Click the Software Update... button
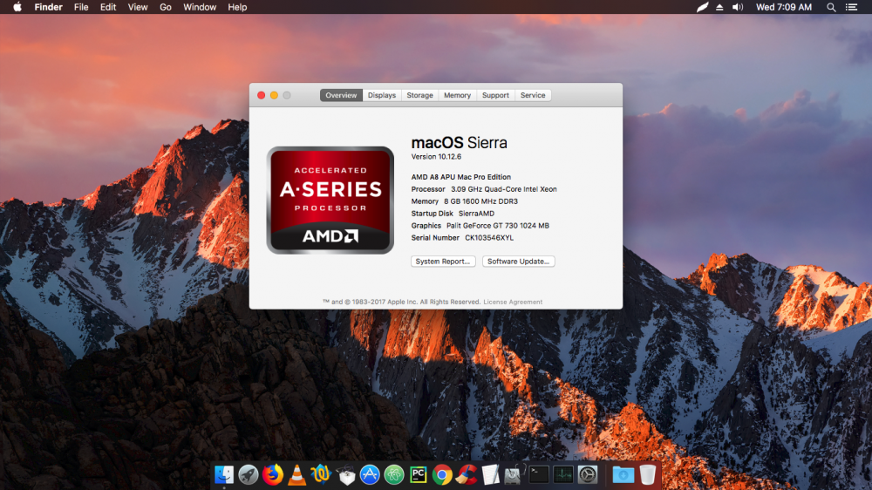The width and height of the screenshot is (872, 490). tap(518, 262)
